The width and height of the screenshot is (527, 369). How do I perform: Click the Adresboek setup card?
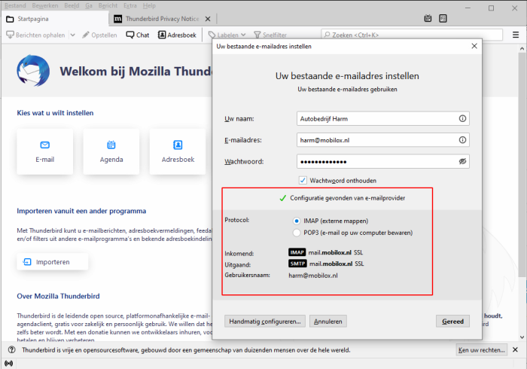(178, 151)
